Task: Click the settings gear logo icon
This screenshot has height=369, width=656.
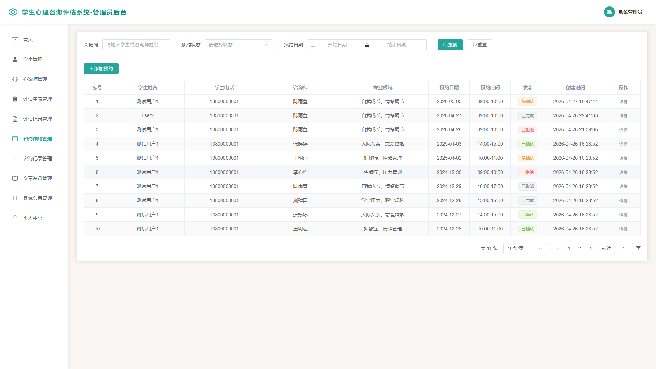Action: pos(13,12)
